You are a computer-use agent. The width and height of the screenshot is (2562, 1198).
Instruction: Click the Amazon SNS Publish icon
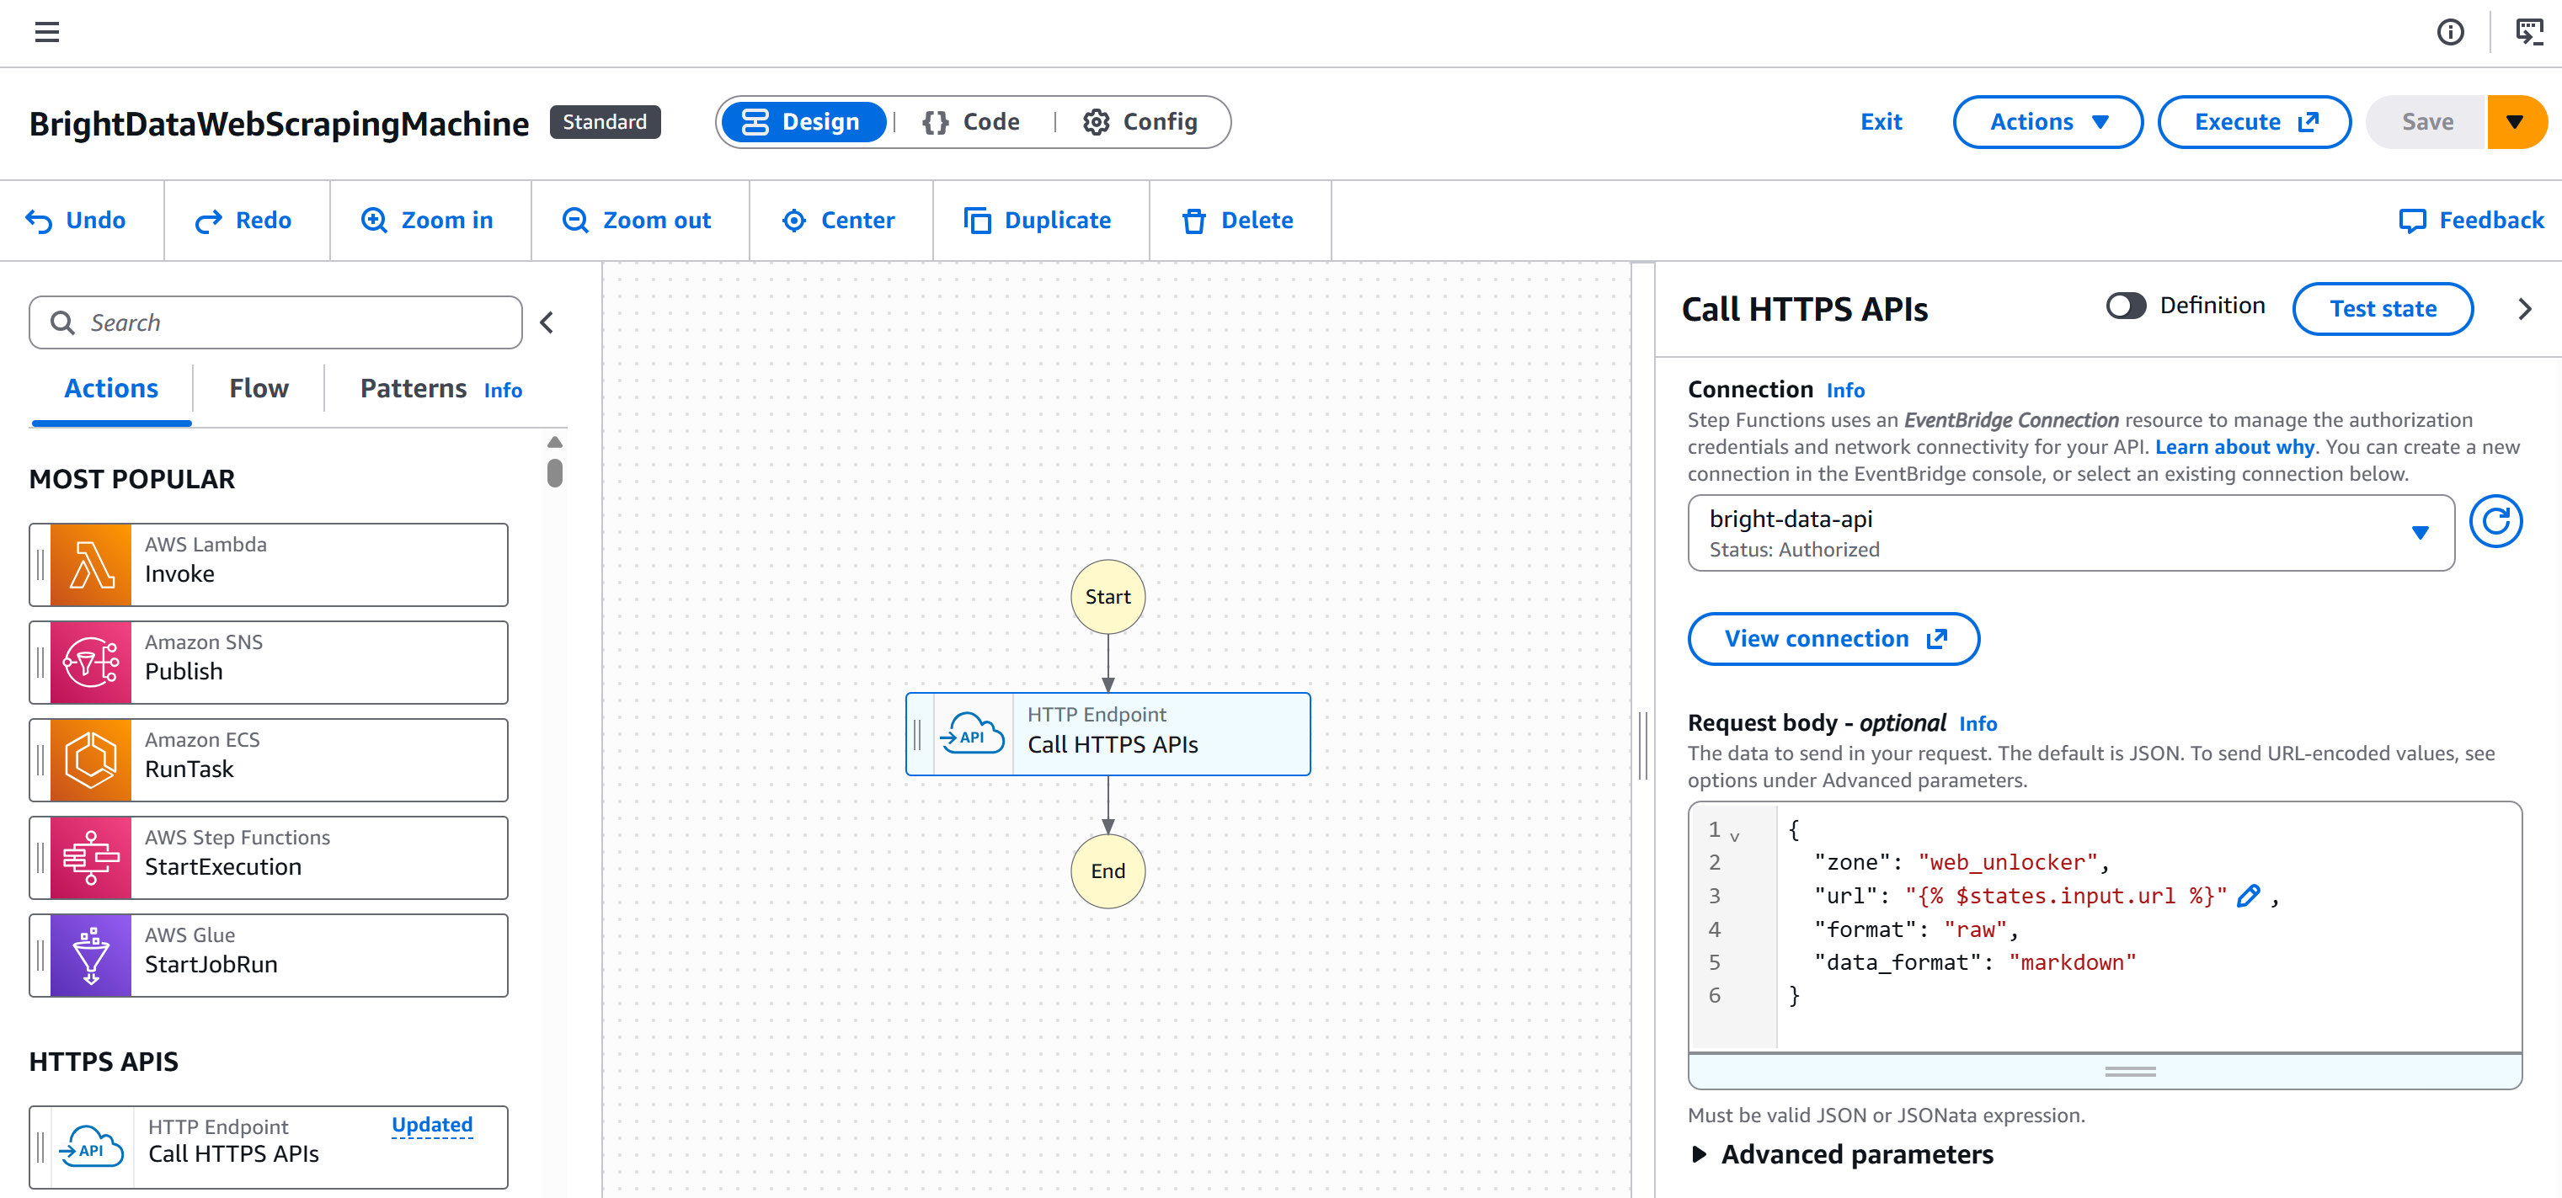coord(88,661)
